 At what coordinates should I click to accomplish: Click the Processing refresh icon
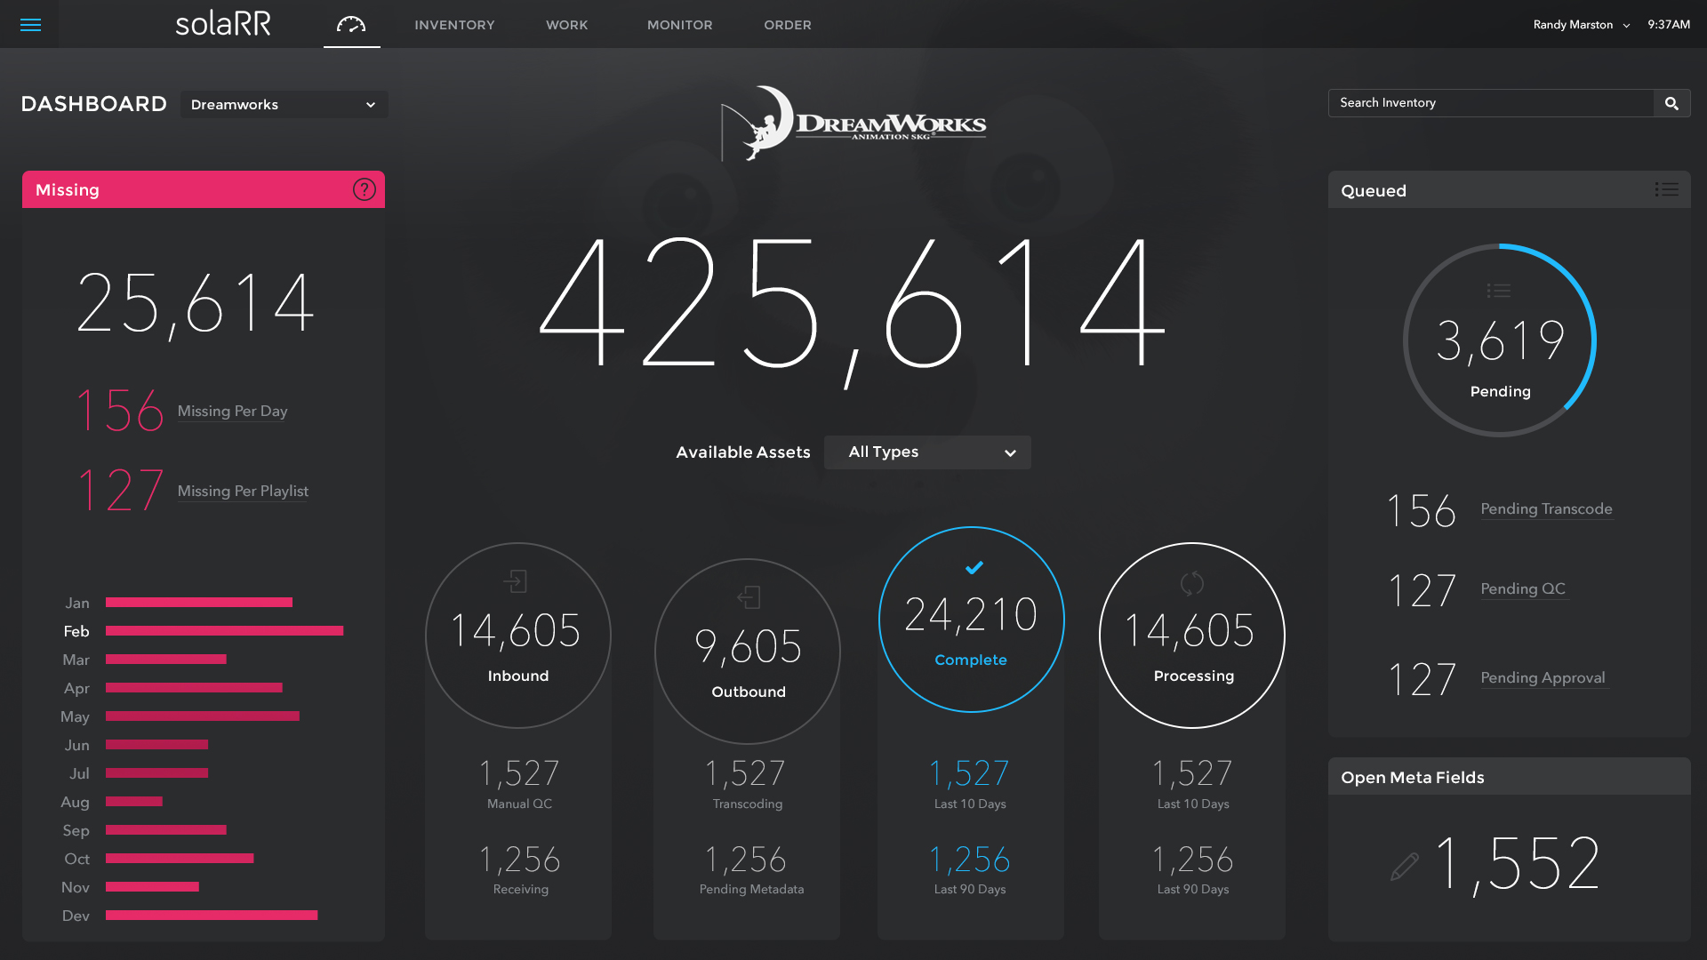point(1191,583)
